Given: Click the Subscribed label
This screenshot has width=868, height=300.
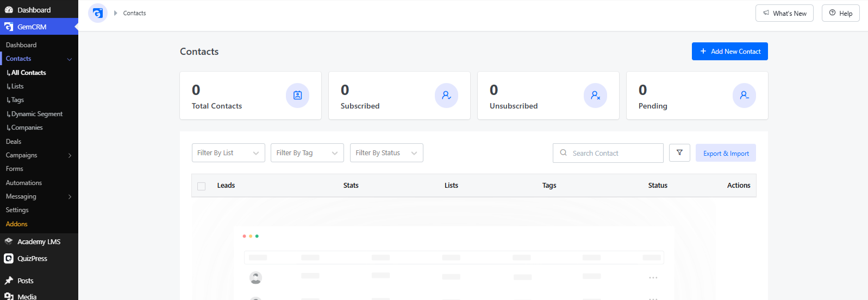Looking at the screenshot, I should pyautogui.click(x=360, y=106).
